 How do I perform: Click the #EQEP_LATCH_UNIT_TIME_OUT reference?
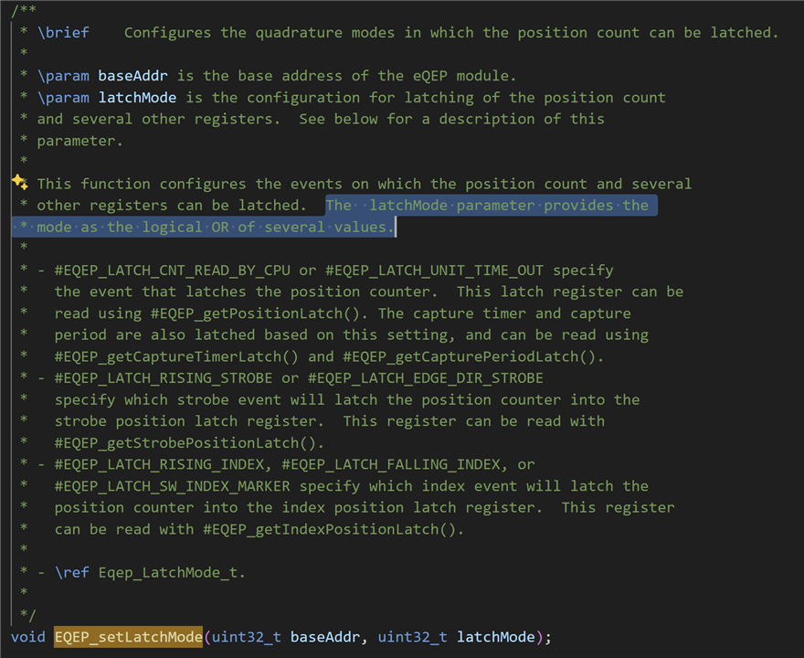coord(434,271)
